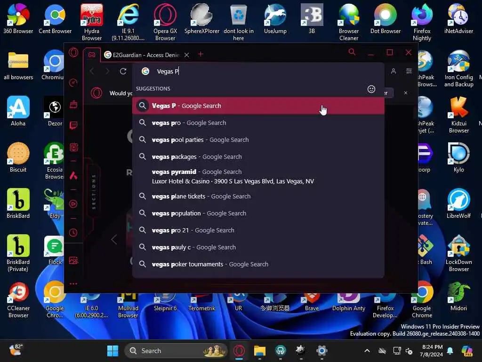The image size is (482, 362).
Task: Select the LockDown Browser desktop icon
Action: tap(458, 253)
